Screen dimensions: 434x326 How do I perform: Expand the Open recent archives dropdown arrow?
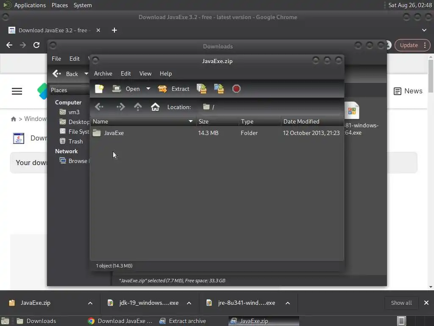click(x=148, y=89)
